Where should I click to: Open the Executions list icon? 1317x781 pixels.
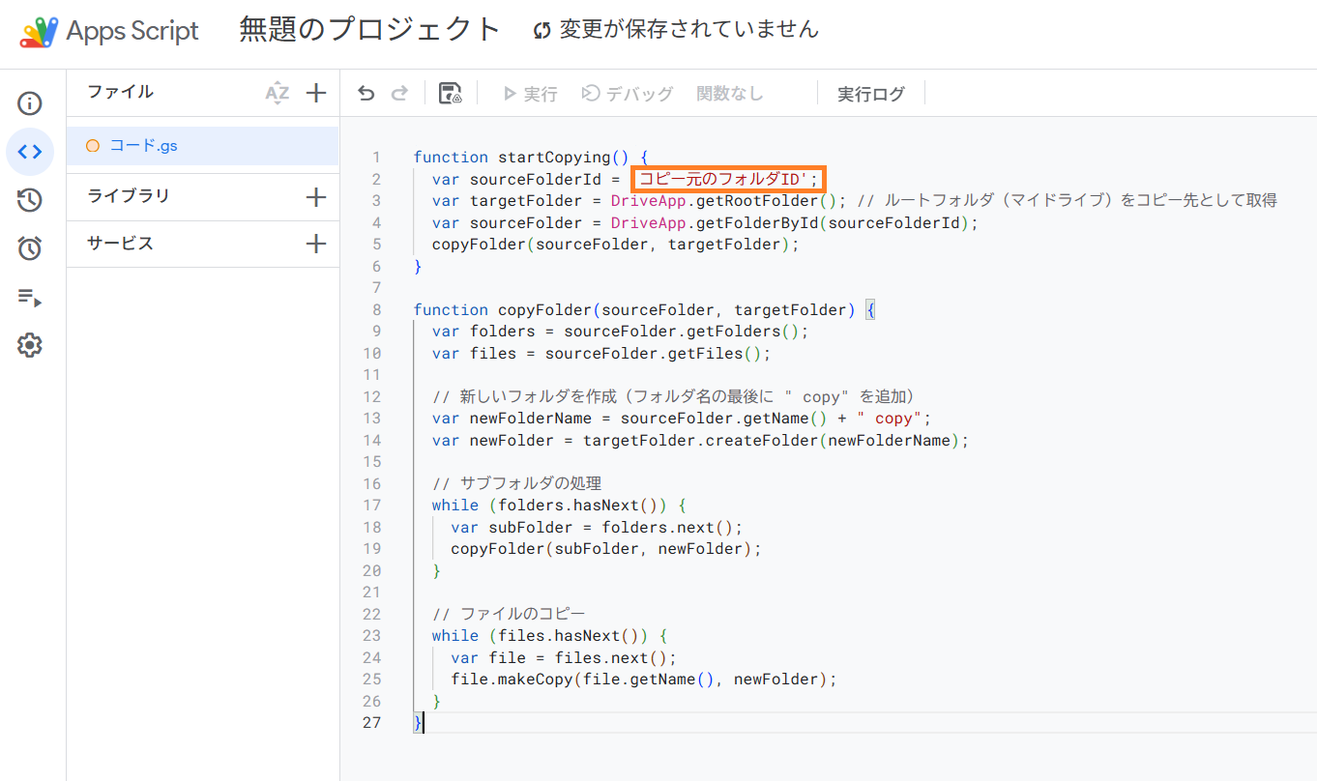(30, 297)
